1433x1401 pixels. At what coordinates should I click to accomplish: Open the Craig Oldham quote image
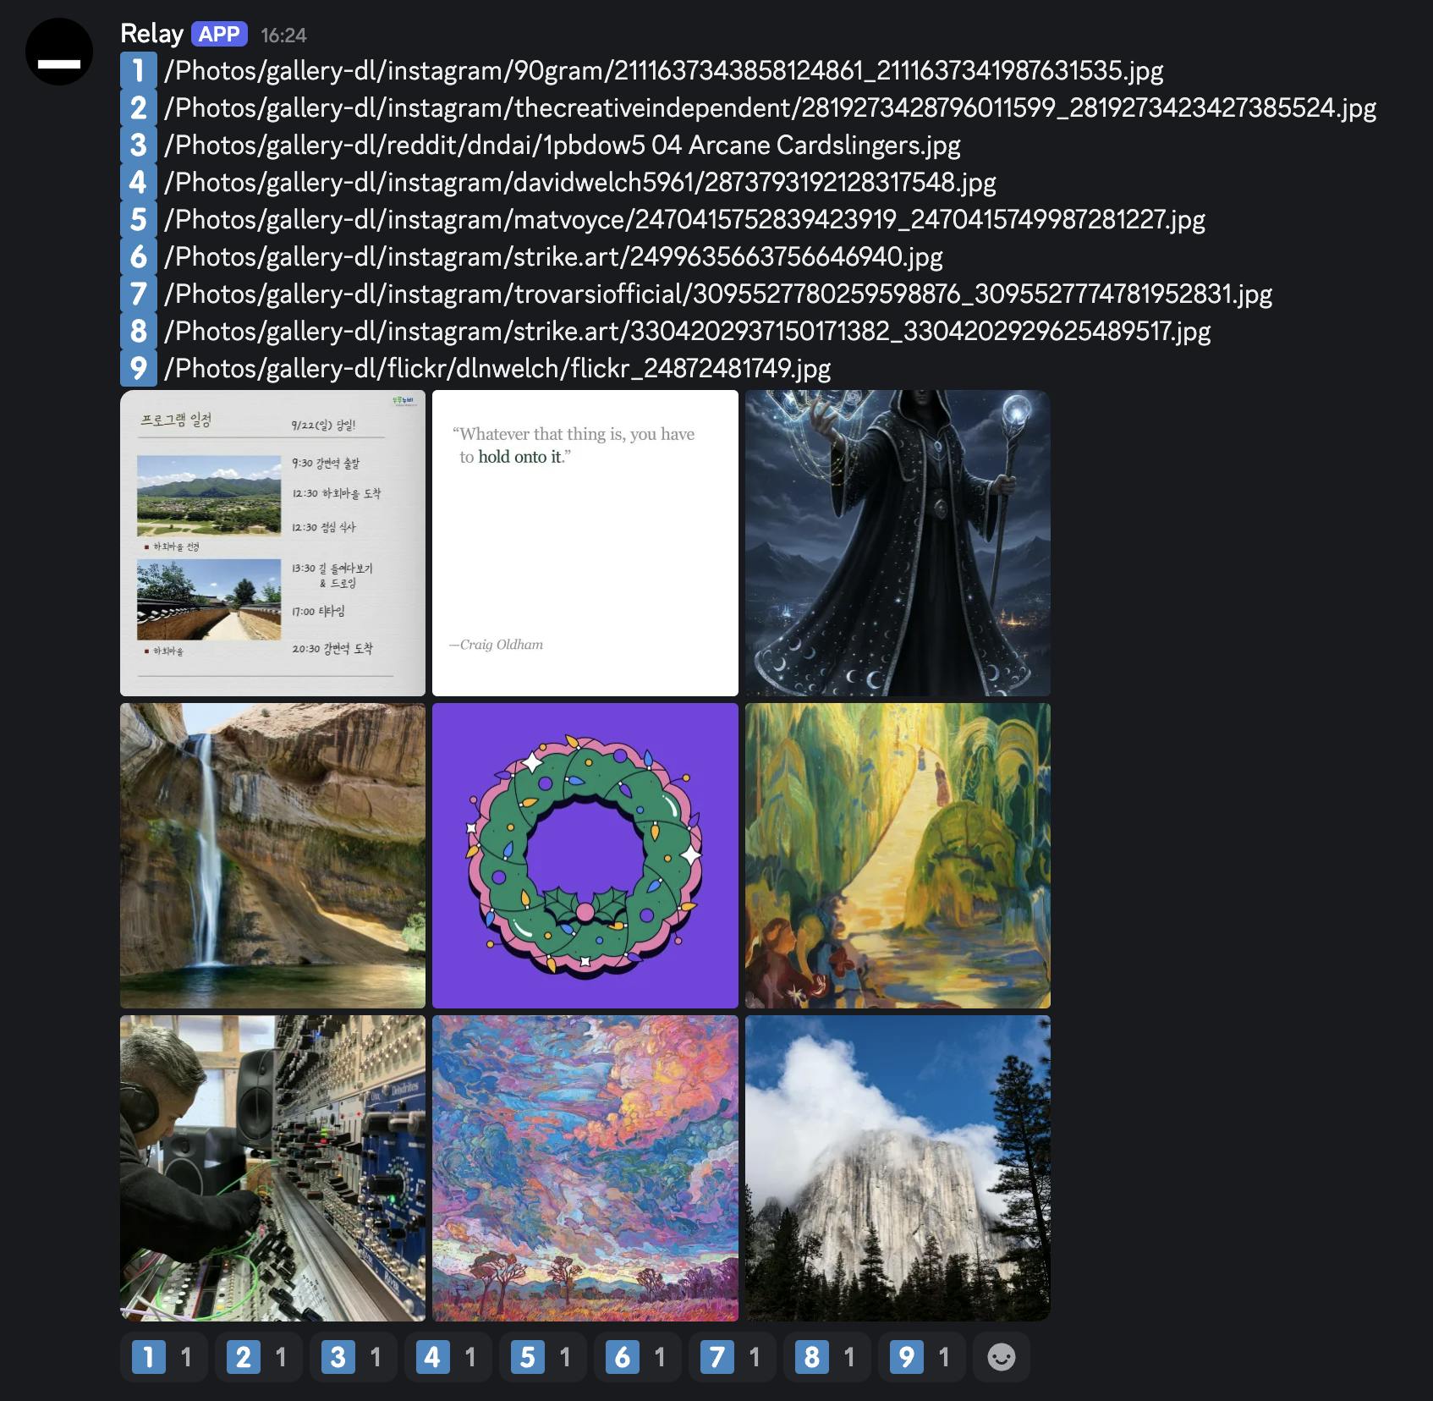pos(585,543)
